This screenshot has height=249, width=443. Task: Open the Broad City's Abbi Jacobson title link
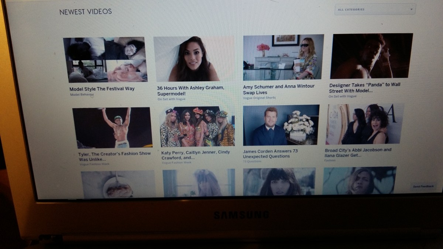pos(358,153)
